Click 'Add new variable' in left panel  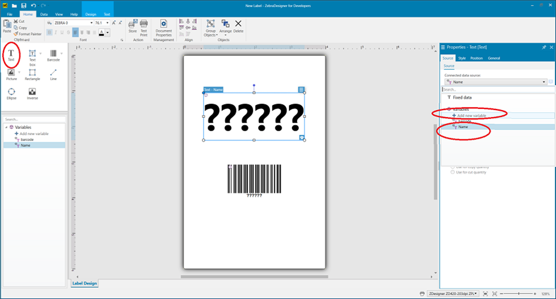coord(31,134)
